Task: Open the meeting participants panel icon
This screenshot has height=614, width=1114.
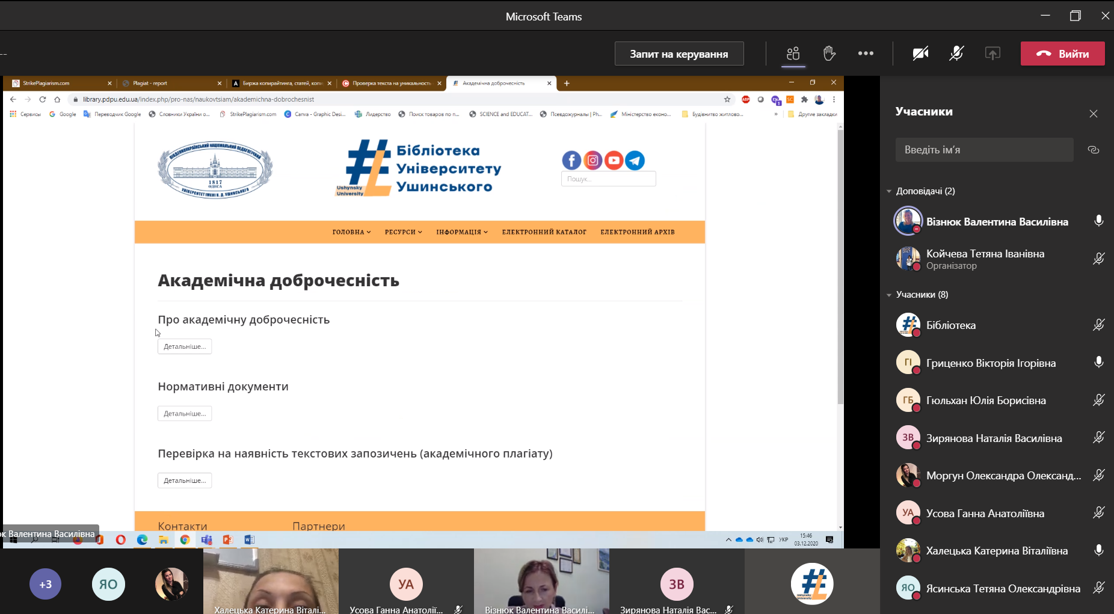Action: (x=793, y=54)
